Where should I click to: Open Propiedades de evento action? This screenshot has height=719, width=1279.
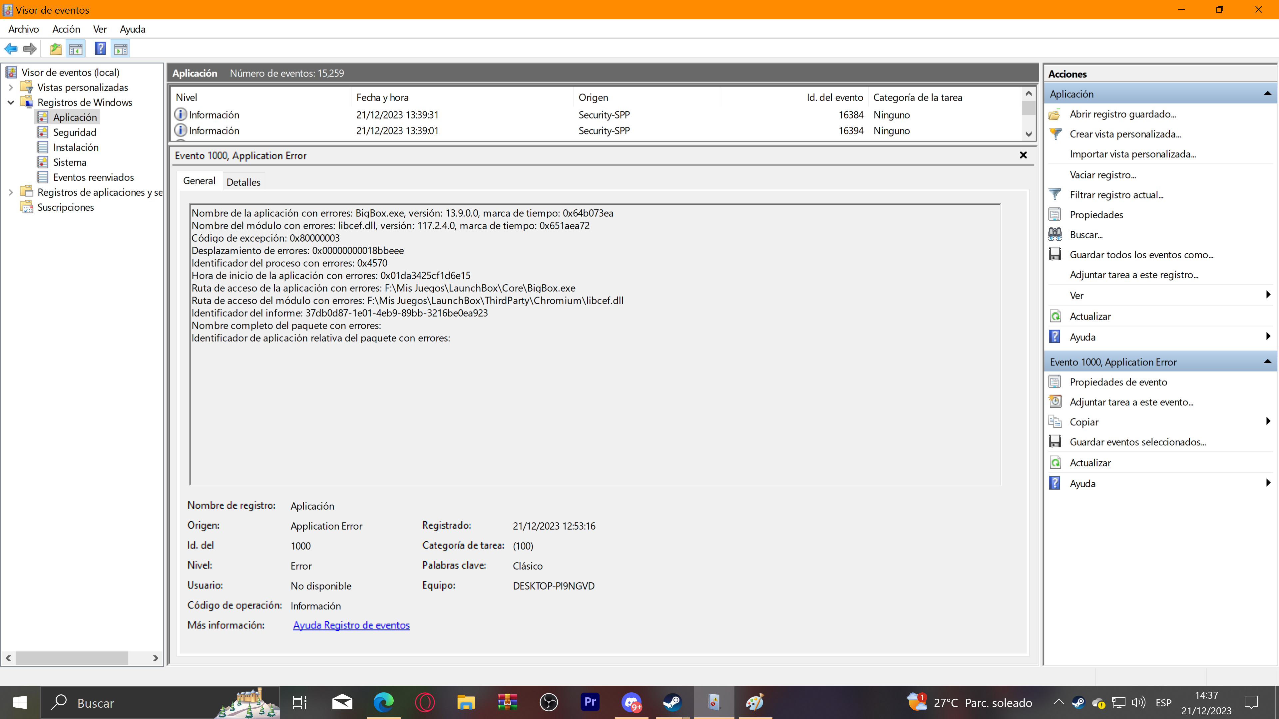[x=1118, y=382]
